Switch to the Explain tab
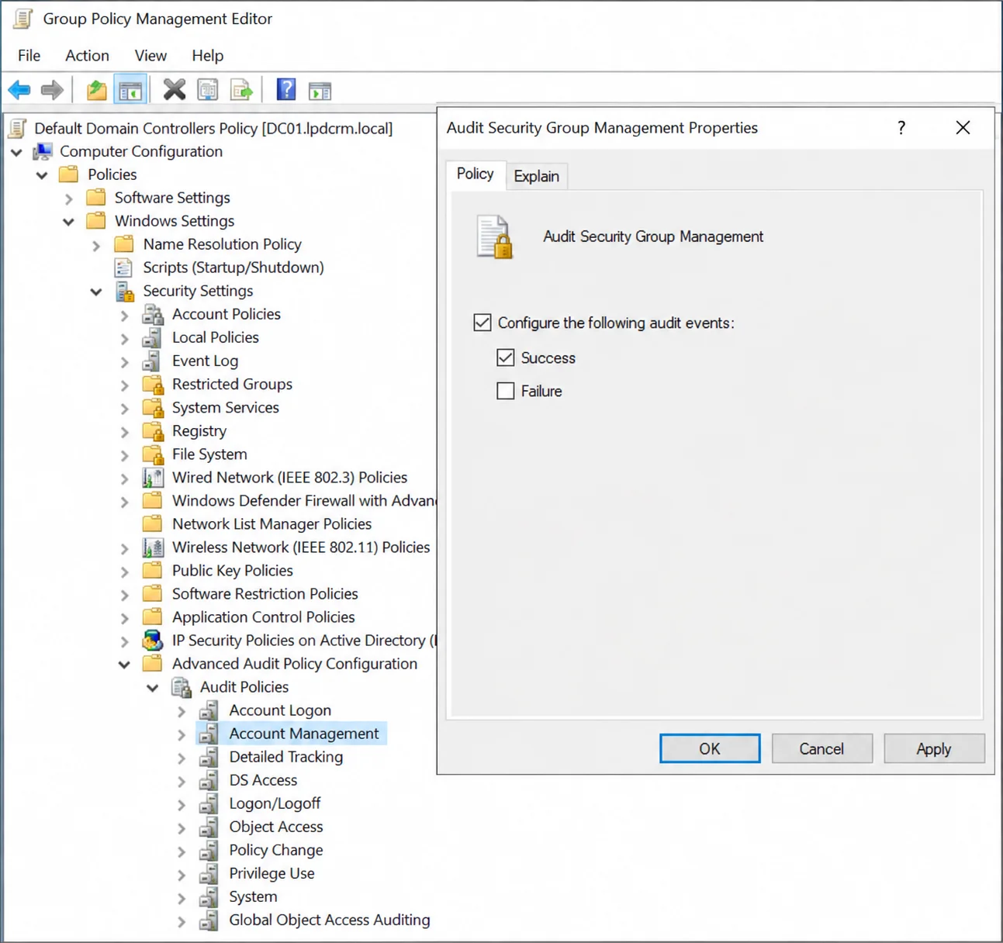 [x=537, y=176]
